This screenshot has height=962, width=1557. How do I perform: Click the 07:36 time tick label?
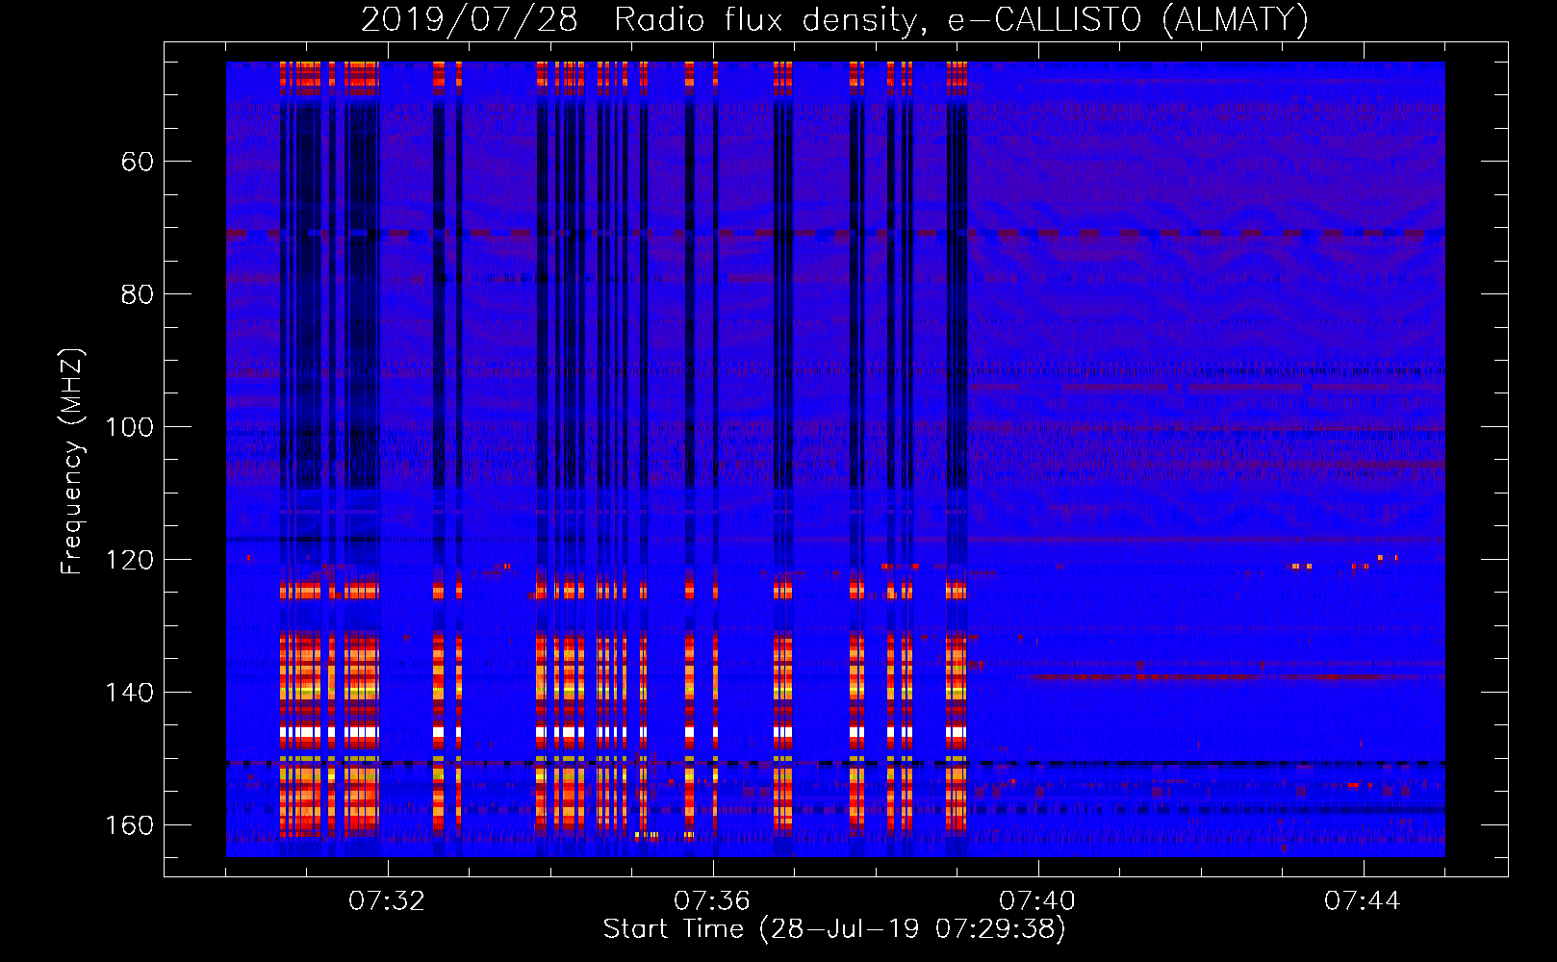tap(712, 901)
